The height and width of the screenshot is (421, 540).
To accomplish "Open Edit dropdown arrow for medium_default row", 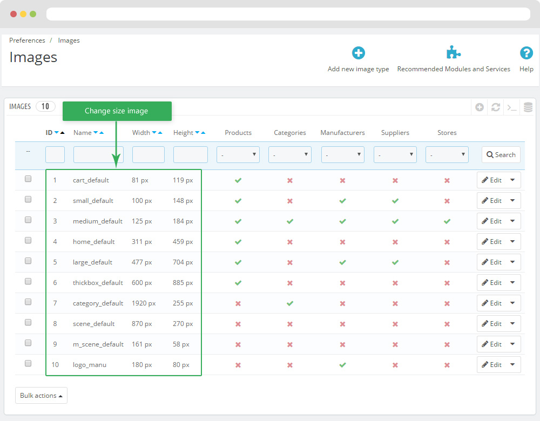I will [x=512, y=221].
